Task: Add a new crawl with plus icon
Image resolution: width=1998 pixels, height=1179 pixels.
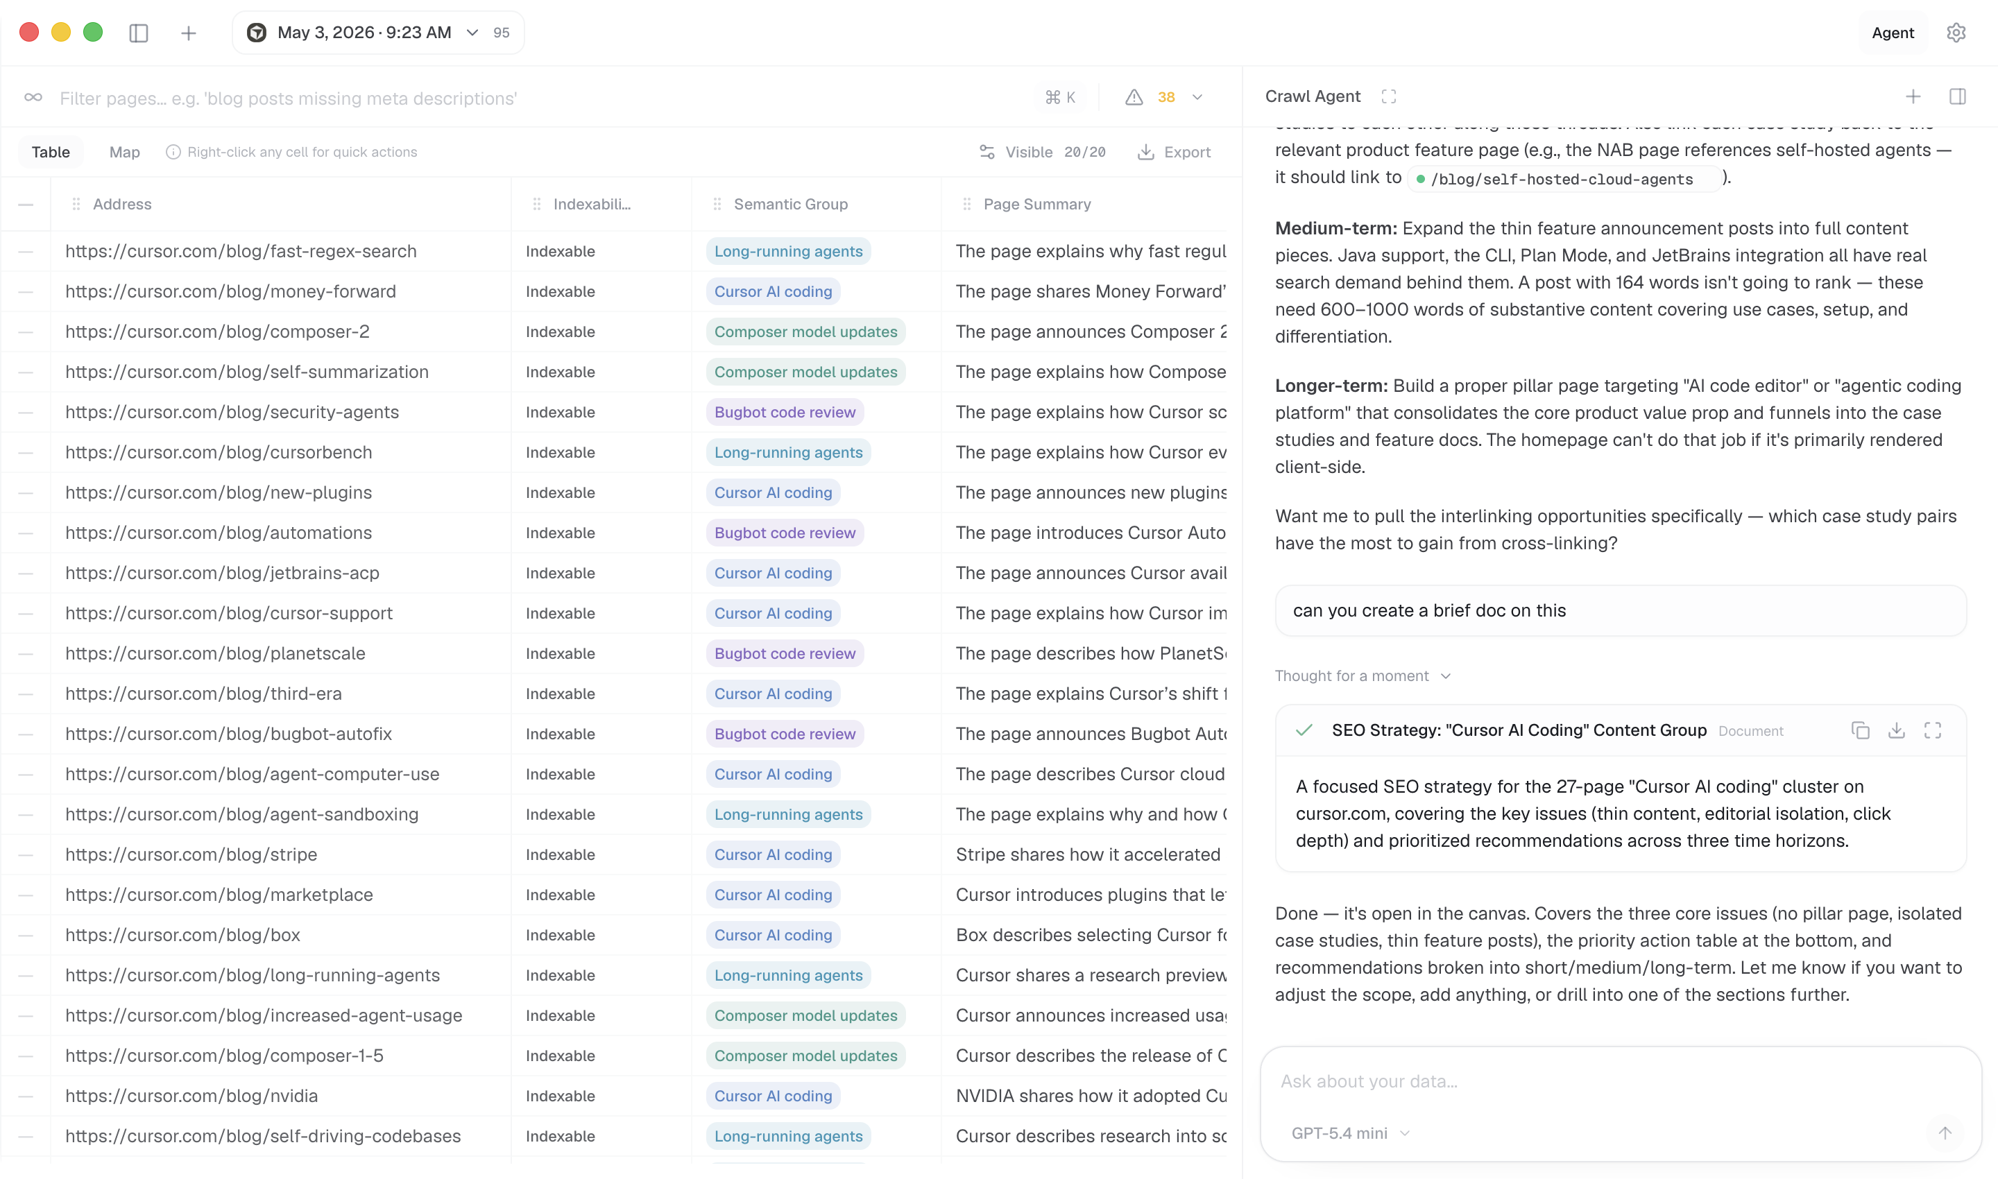Action: coord(189,33)
